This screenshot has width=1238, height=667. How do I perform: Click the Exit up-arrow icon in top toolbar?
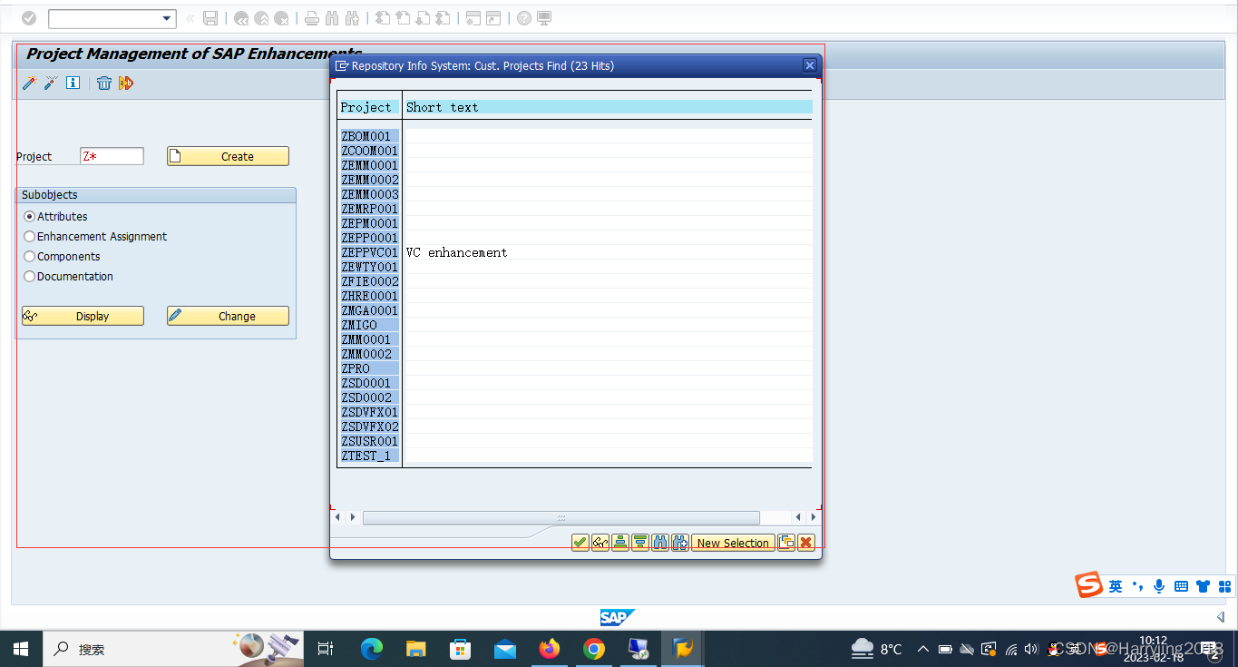pos(261,18)
